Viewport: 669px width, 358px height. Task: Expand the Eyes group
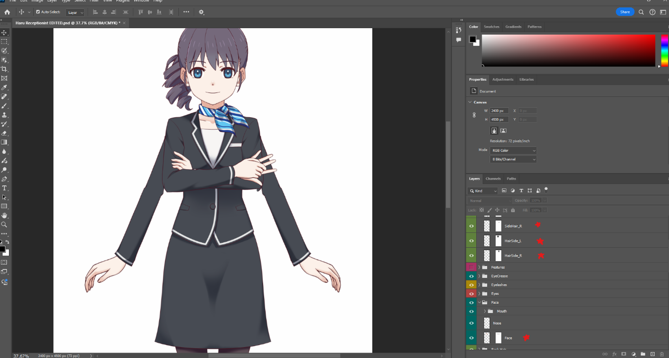479,294
